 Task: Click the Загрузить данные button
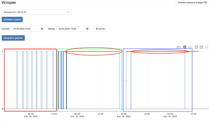click(x=13, y=38)
